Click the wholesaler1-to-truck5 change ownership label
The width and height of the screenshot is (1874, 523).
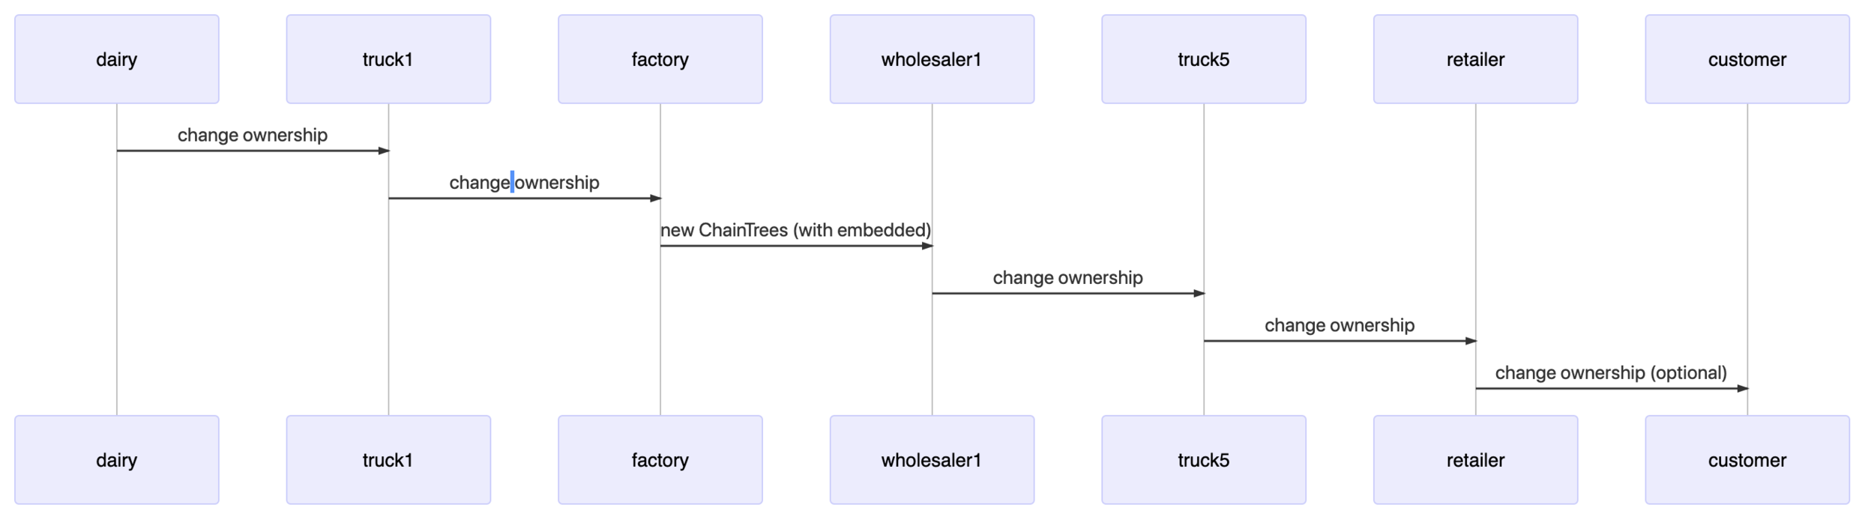1067,278
